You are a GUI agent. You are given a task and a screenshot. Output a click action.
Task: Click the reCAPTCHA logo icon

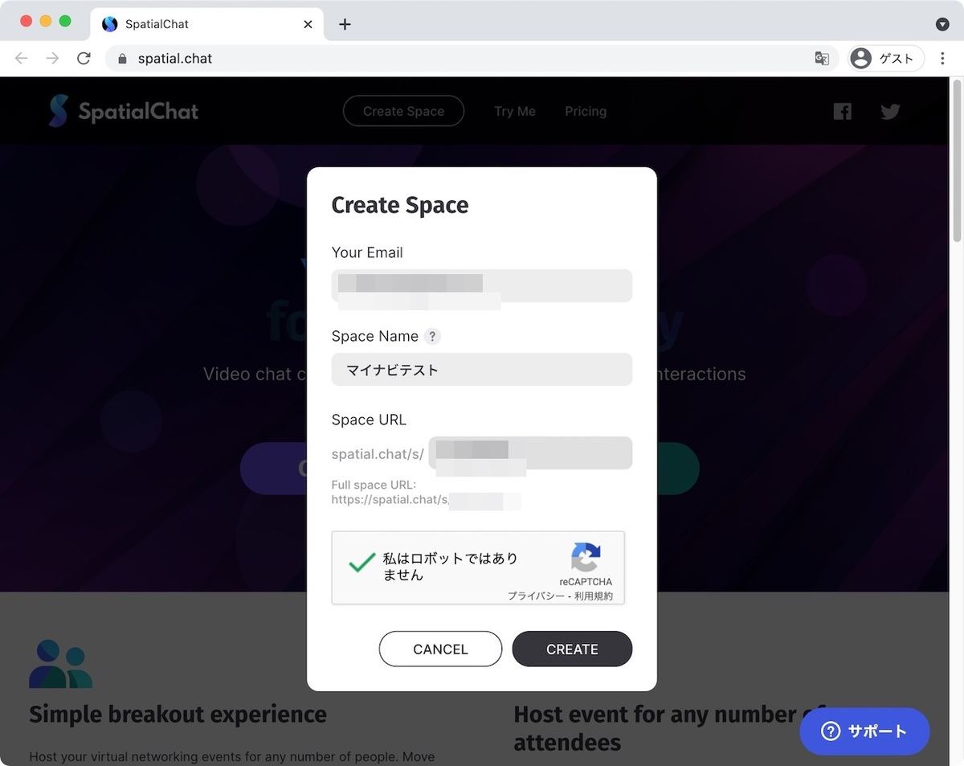[586, 558]
